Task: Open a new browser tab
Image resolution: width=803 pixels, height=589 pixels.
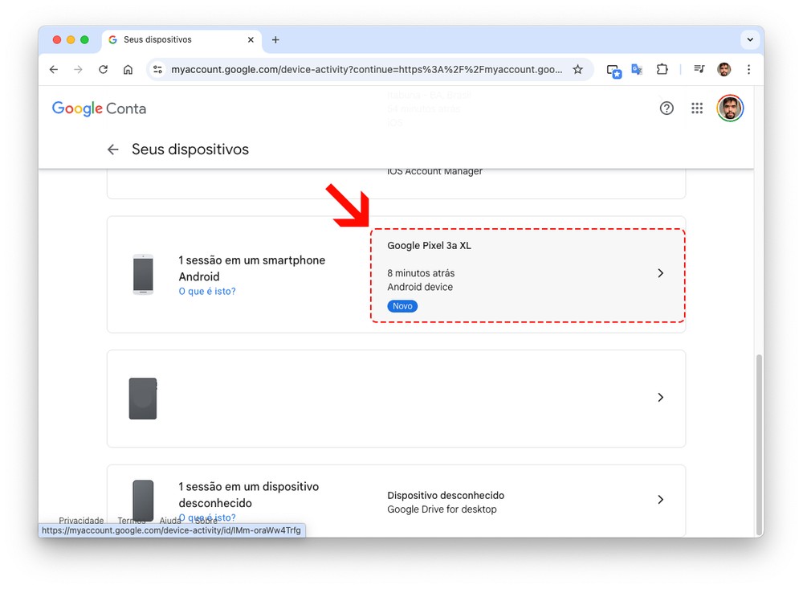Action: point(275,39)
